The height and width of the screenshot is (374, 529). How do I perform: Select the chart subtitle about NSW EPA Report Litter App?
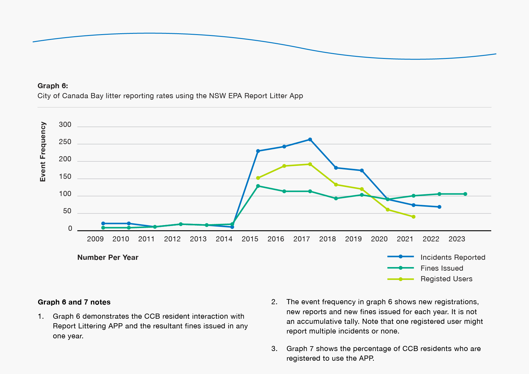[x=170, y=96]
